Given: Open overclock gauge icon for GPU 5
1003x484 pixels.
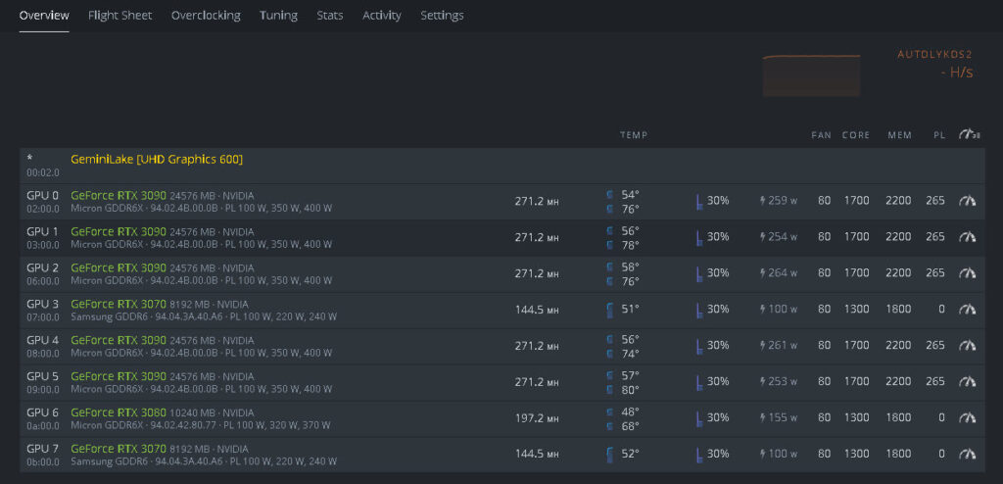Looking at the screenshot, I should pyautogui.click(x=967, y=381).
